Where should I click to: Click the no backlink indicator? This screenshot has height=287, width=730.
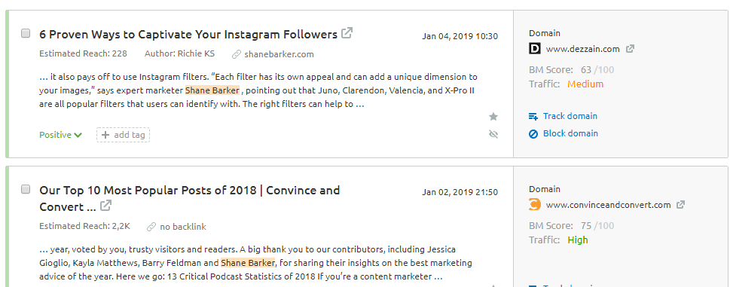[x=176, y=227]
